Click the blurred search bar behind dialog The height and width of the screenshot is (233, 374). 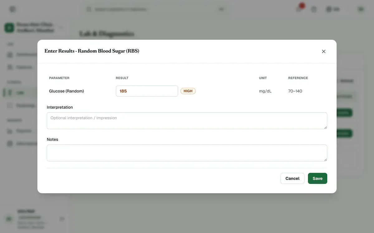[x=156, y=9]
